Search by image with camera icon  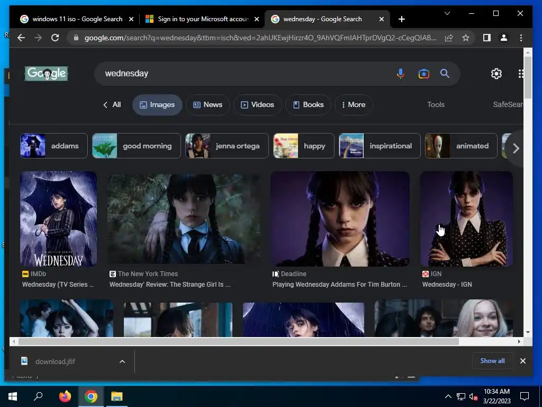[x=423, y=73]
